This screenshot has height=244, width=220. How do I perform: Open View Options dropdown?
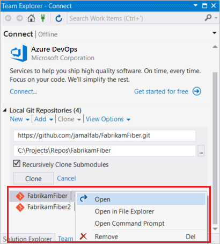[x=108, y=119]
